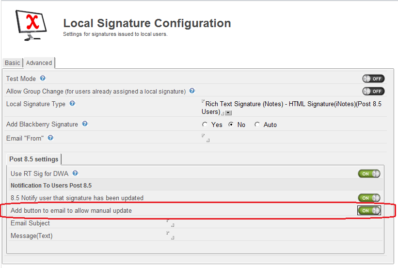398x268 pixels.
Task: Select the Advanced tab
Action: pyautogui.click(x=39, y=63)
